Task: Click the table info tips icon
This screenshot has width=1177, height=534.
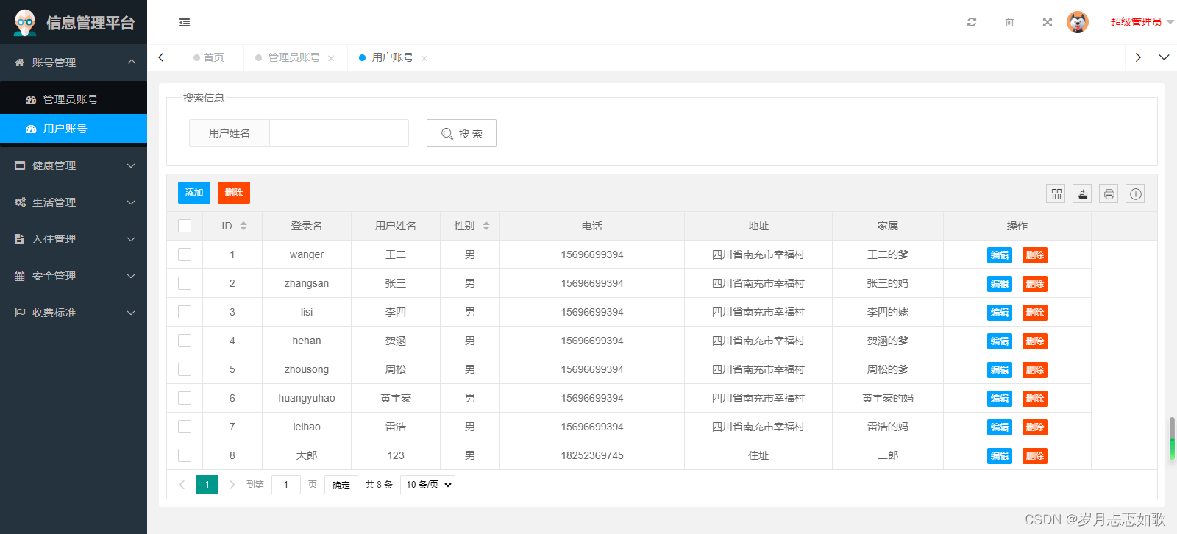Action: tap(1136, 193)
